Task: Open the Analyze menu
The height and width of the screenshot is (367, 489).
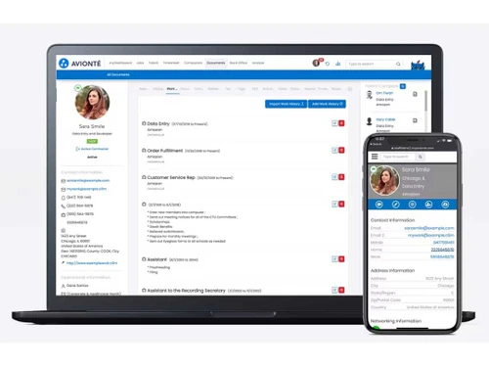Action: [x=258, y=63]
